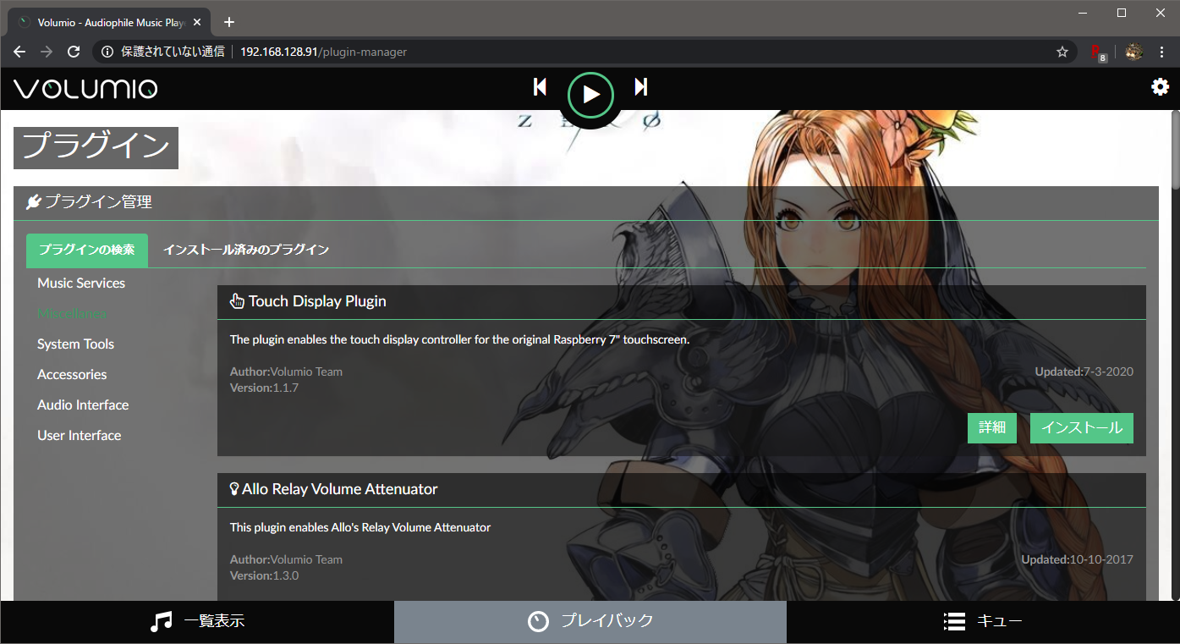This screenshot has width=1180, height=644.
Task: Open the Audio Interface plugin category
Action: click(83, 405)
